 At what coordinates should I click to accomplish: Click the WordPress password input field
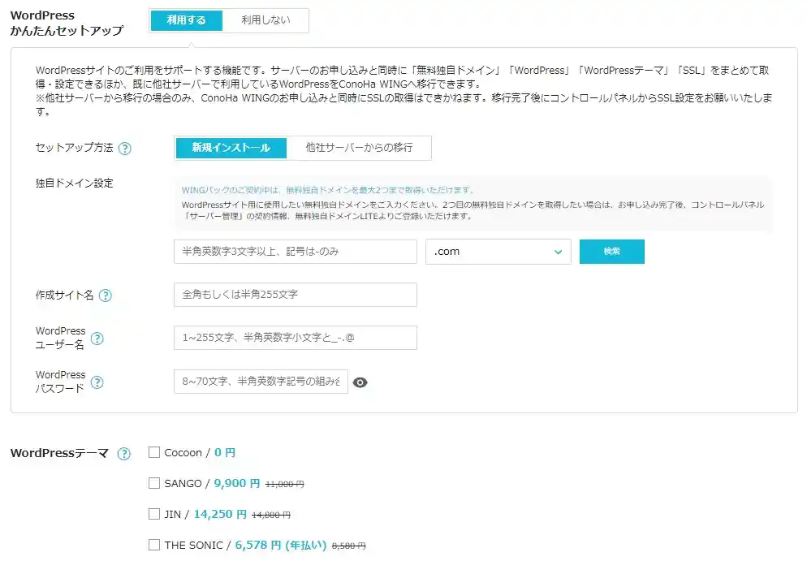pos(261,382)
